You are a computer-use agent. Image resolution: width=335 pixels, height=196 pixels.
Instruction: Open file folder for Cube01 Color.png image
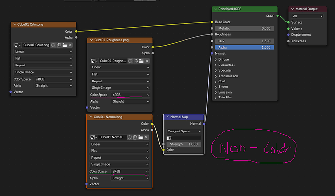[x=65, y=45]
